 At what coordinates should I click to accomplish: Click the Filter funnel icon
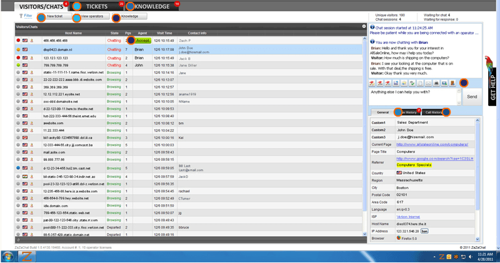pos(21,16)
